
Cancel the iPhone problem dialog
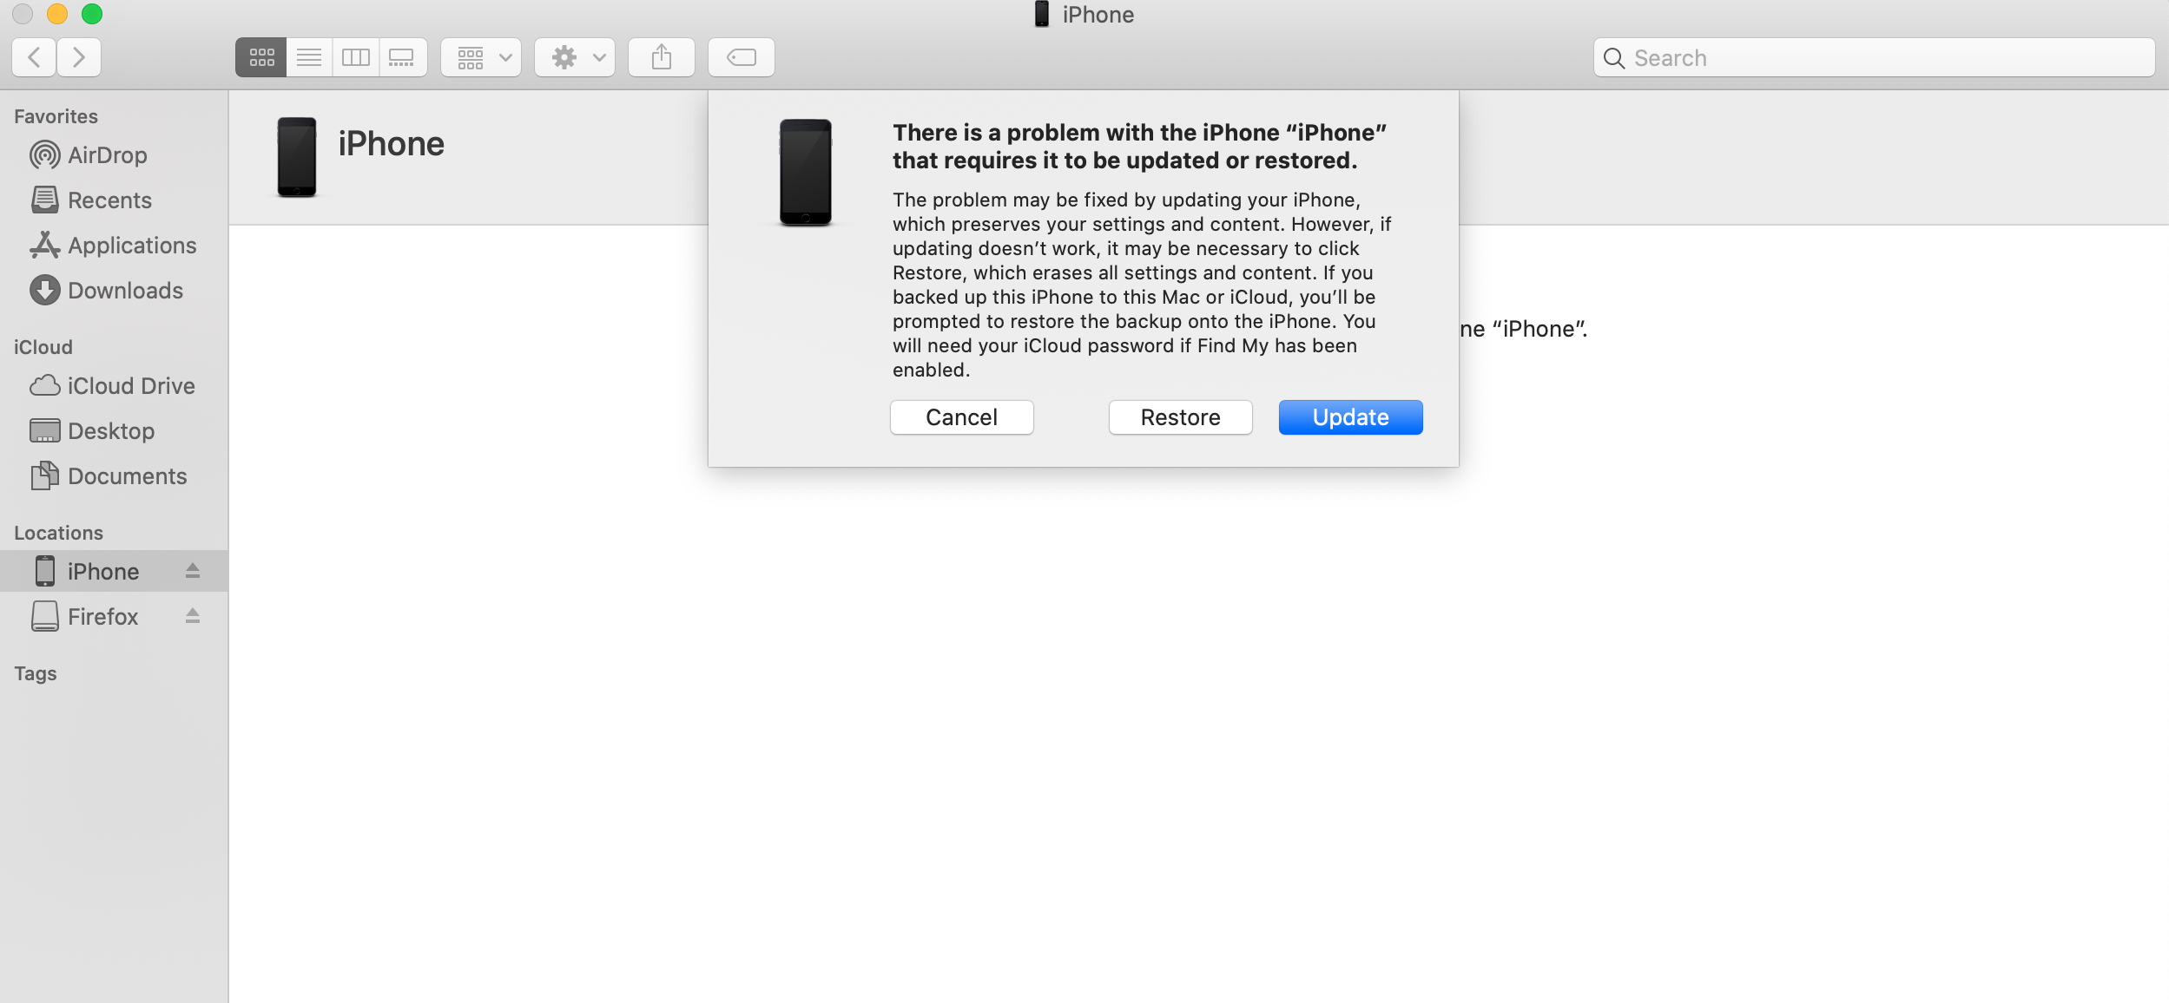click(x=961, y=417)
